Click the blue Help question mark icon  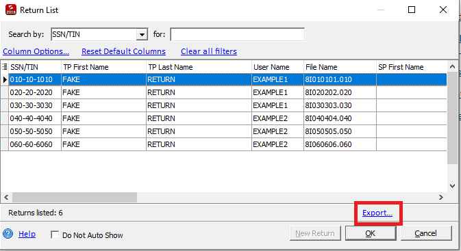coord(8,234)
